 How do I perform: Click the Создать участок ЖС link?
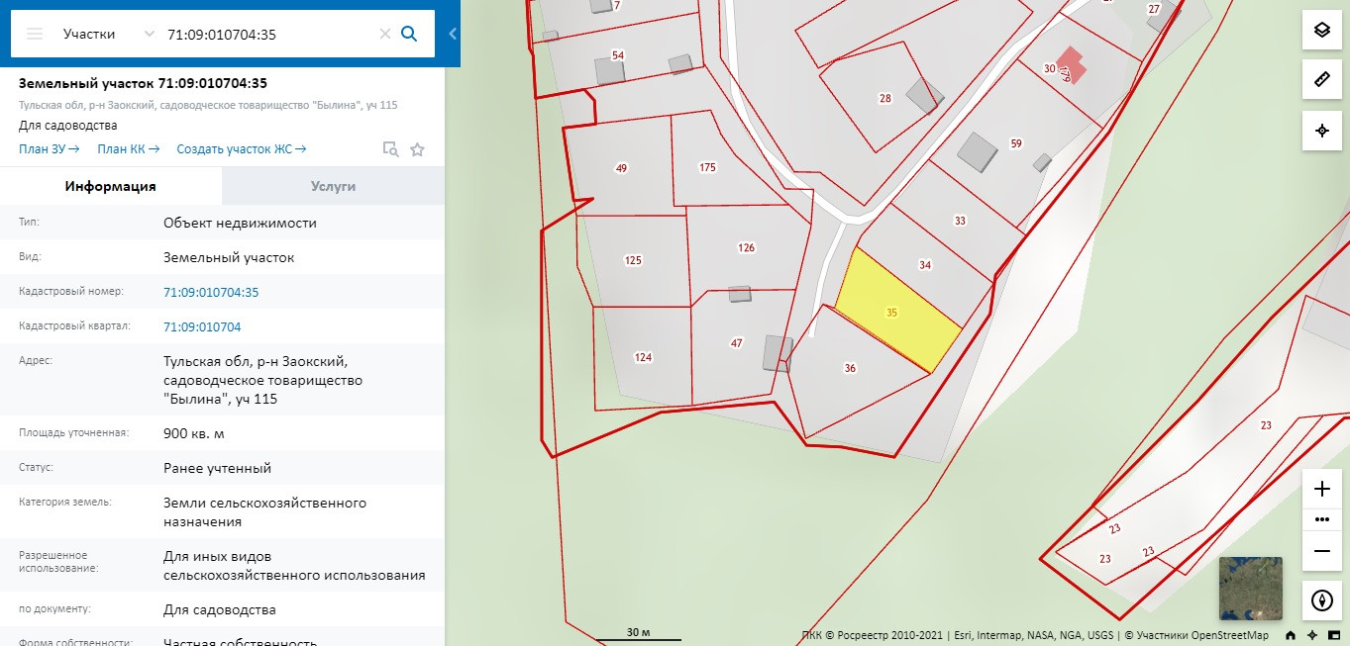[x=241, y=149]
